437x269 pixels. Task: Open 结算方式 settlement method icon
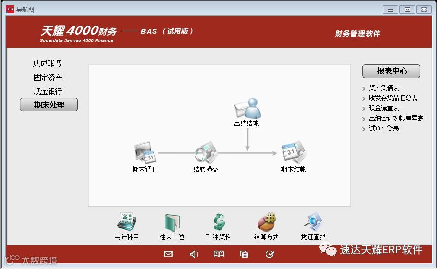(267, 222)
